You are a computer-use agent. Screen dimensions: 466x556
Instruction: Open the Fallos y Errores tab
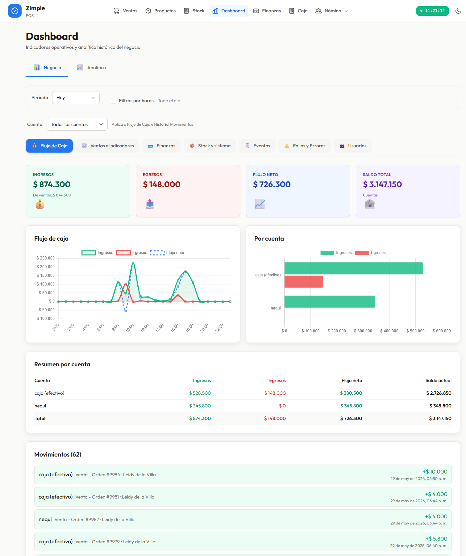305,146
